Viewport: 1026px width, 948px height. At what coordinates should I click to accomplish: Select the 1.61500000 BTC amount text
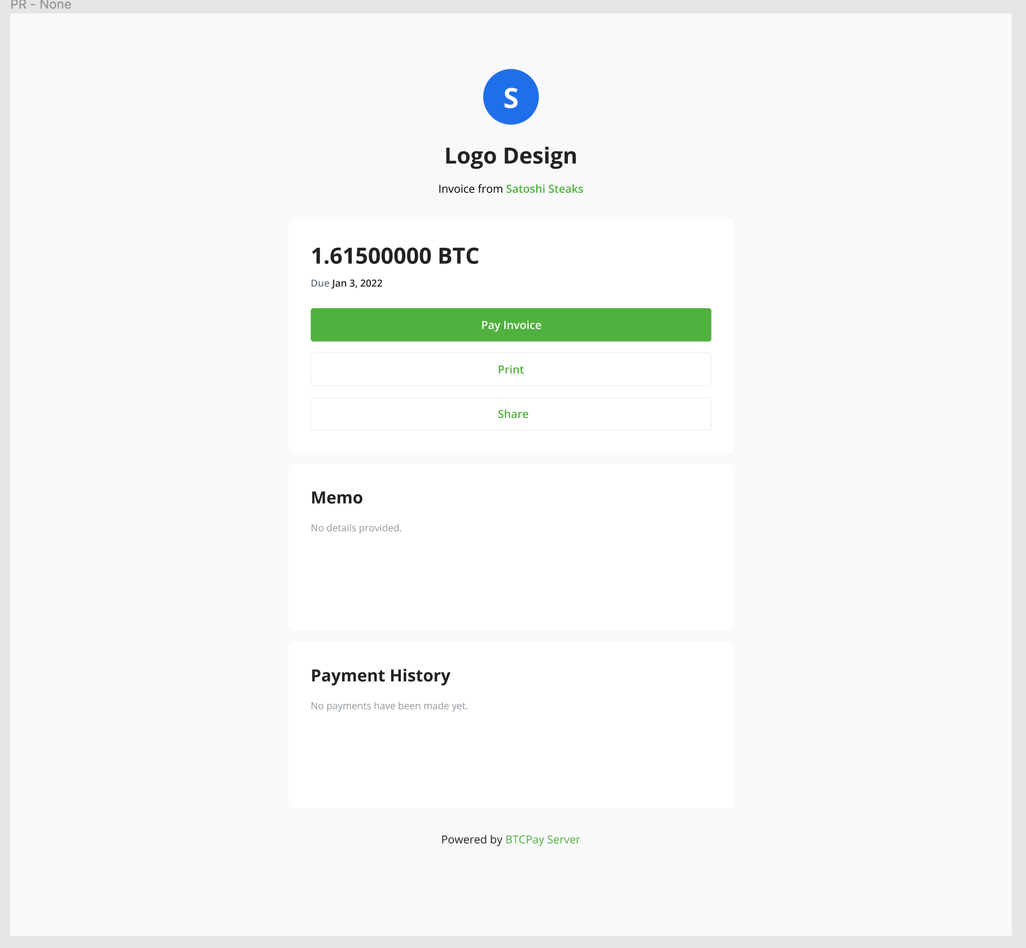[395, 256]
